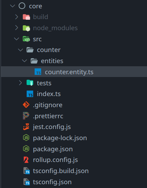The width and height of the screenshot is (147, 188).
Task: Click the Node icon of package.json
Action: (x=26, y=149)
